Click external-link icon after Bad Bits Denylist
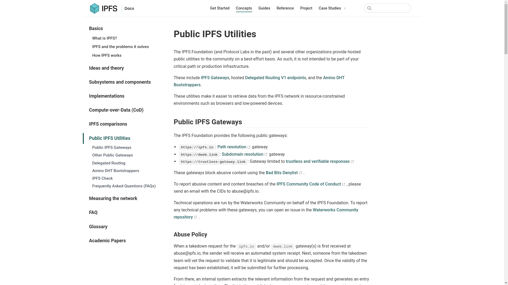 [301, 173]
